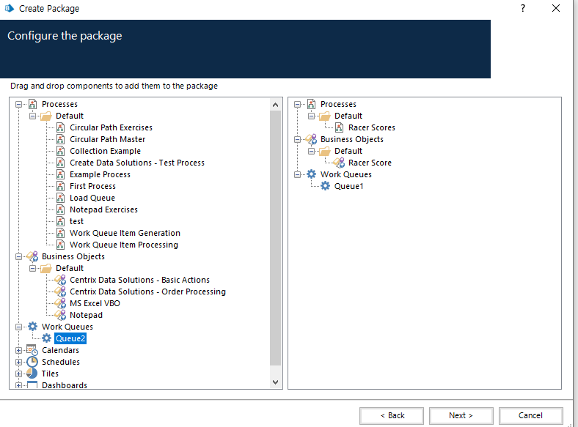The width and height of the screenshot is (578, 427).
Task: Click the First Process icon
Action: (x=61, y=186)
